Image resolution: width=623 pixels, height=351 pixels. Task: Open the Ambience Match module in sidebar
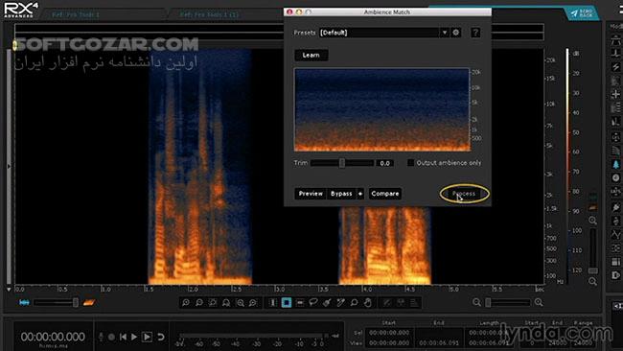click(x=616, y=164)
